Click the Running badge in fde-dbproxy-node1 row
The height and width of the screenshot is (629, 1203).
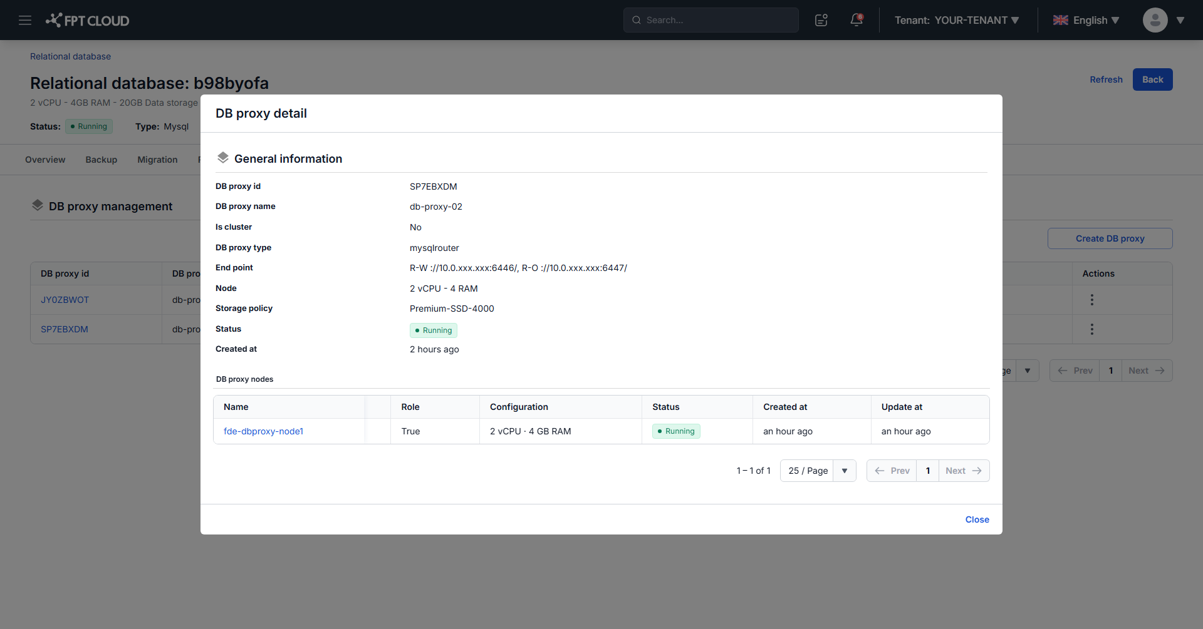pos(676,431)
